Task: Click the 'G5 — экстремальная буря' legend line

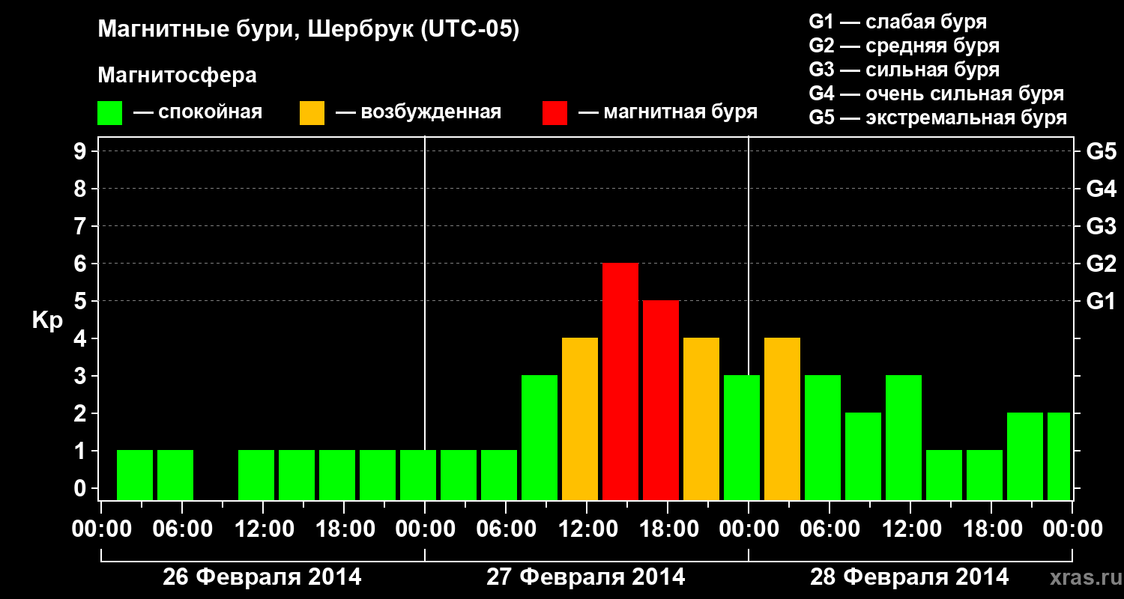Action: (937, 118)
